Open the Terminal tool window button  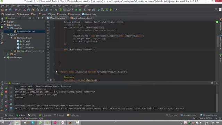[59, 115]
